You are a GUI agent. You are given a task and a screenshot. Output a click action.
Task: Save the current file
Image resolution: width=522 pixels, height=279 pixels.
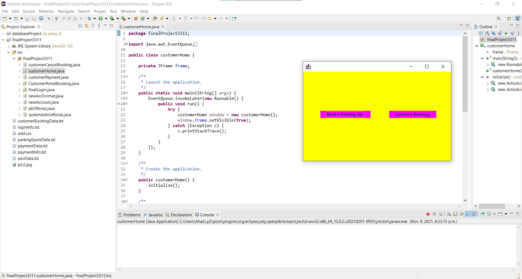[x=27, y=18]
